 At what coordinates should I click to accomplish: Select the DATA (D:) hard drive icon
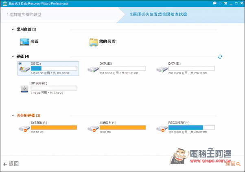pyautogui.click(x=93, y=69)
